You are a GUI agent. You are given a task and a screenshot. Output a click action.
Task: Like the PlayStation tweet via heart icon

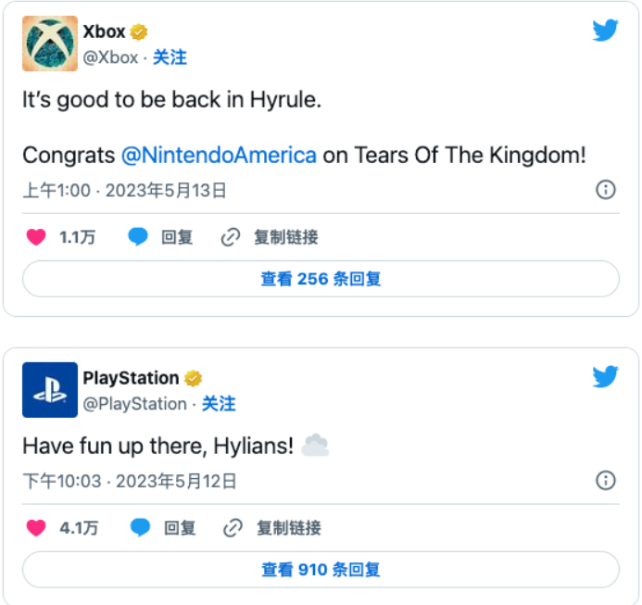pyautogui.click(x=36, y=527)
